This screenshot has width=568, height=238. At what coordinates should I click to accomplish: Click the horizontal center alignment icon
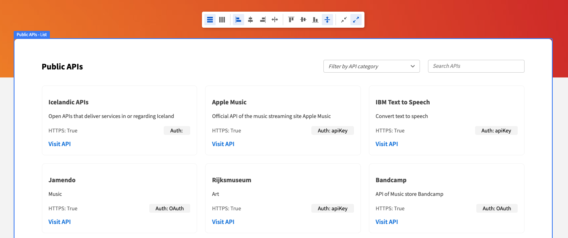[250, 19]
